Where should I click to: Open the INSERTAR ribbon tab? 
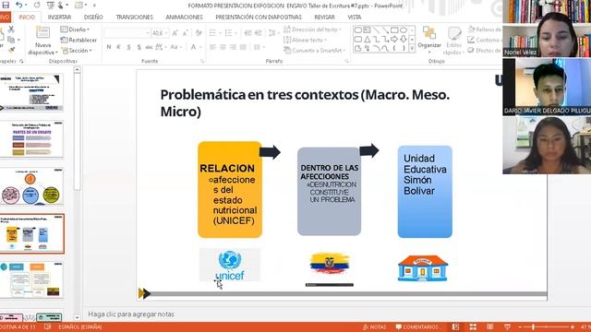(x=59, y=18)
